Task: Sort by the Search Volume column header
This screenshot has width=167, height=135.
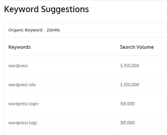Action: [x=137, y=47]
